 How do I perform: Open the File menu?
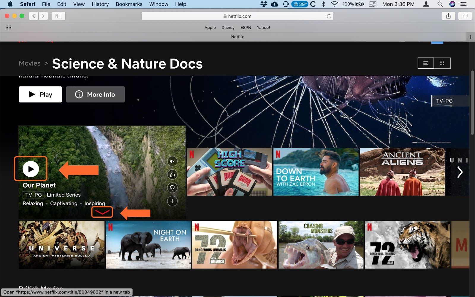pyautogui.click(x=46, y=4)
